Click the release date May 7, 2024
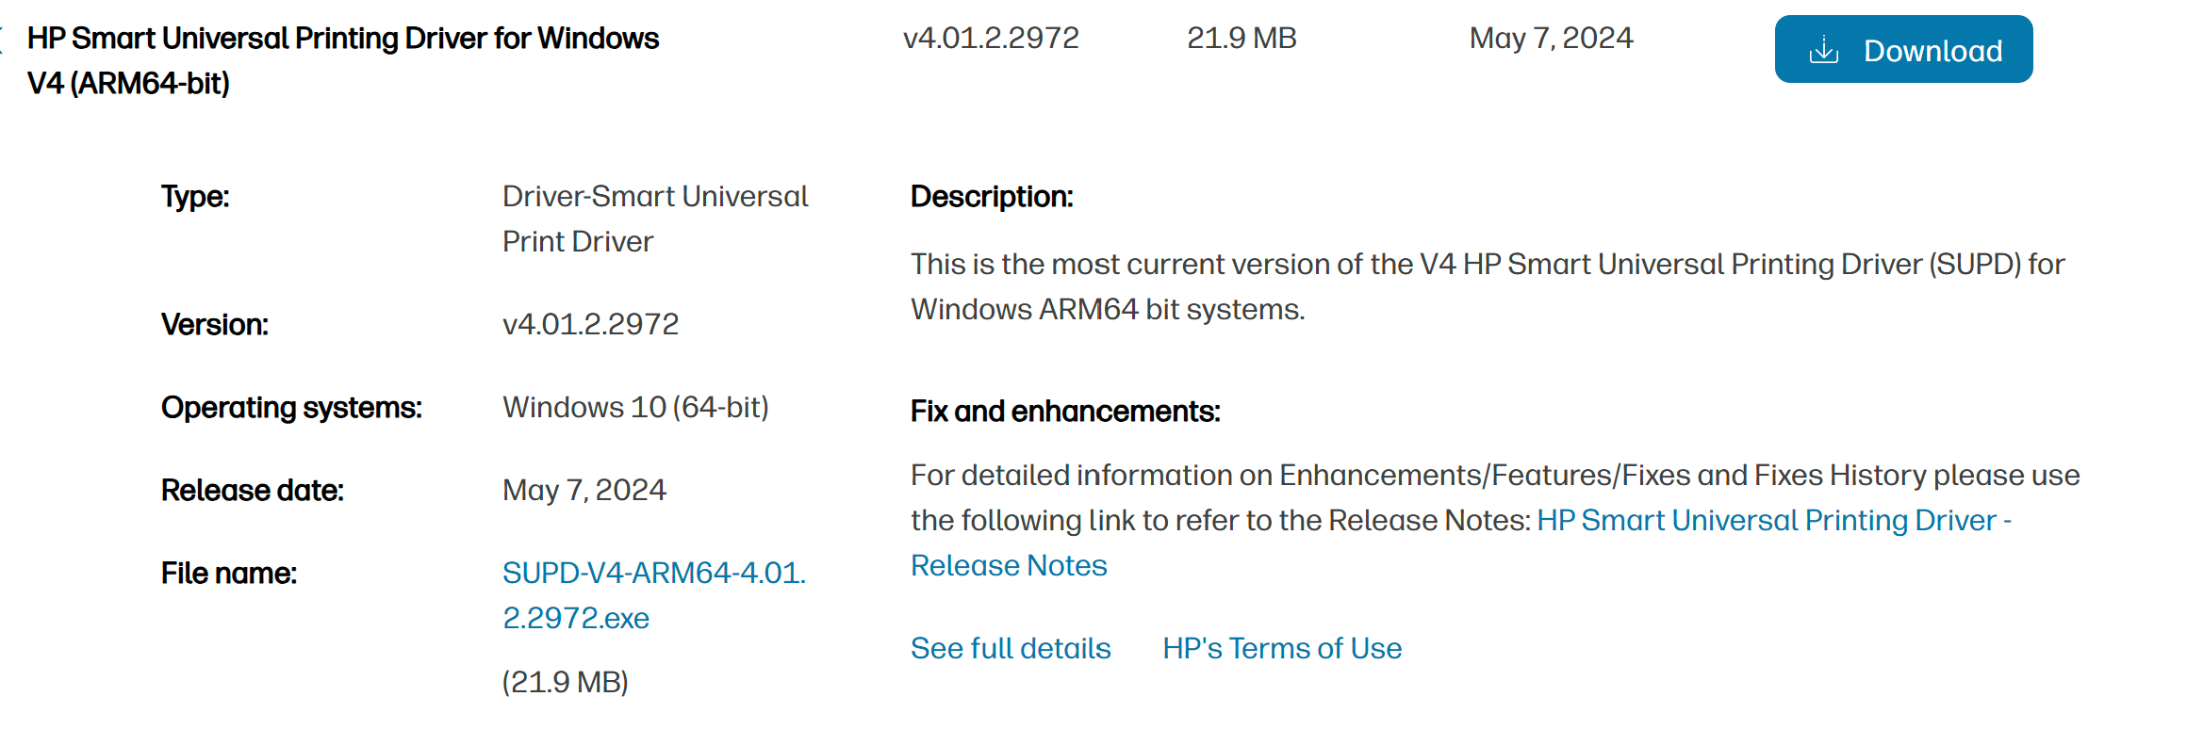The width and height of the screenshot is (2187, 729). (1552, 37)
